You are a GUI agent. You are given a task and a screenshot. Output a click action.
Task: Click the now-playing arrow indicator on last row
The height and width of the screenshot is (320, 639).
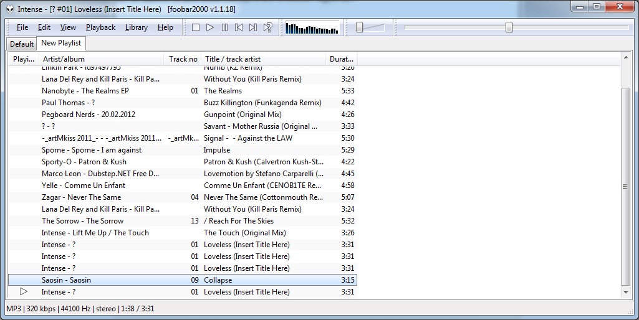pos(24,291)
